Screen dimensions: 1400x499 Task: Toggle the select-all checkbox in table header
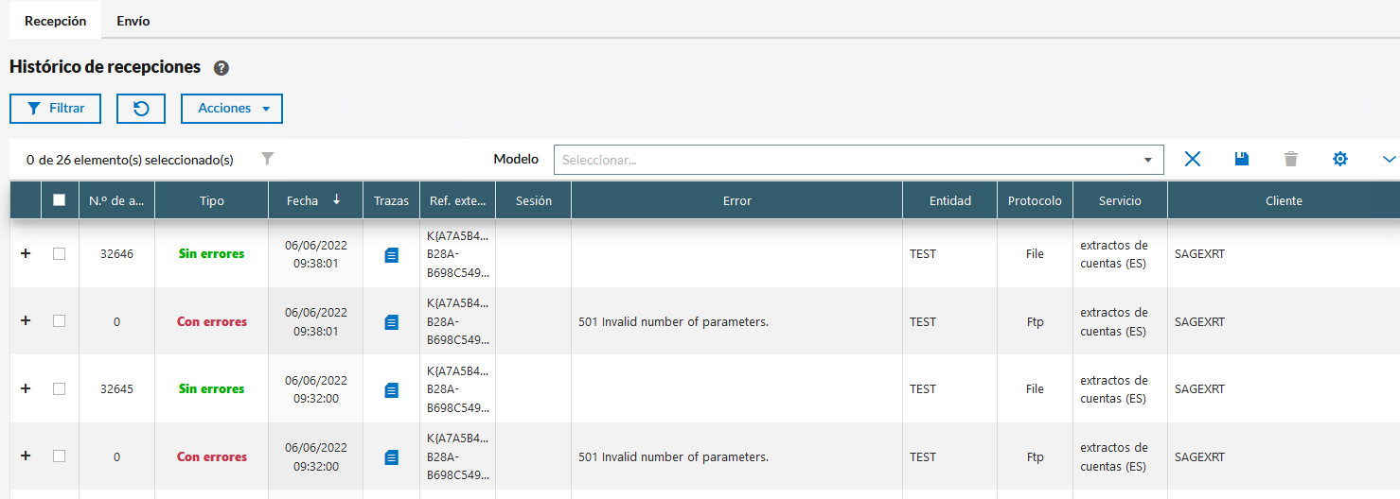click(60, 200)
